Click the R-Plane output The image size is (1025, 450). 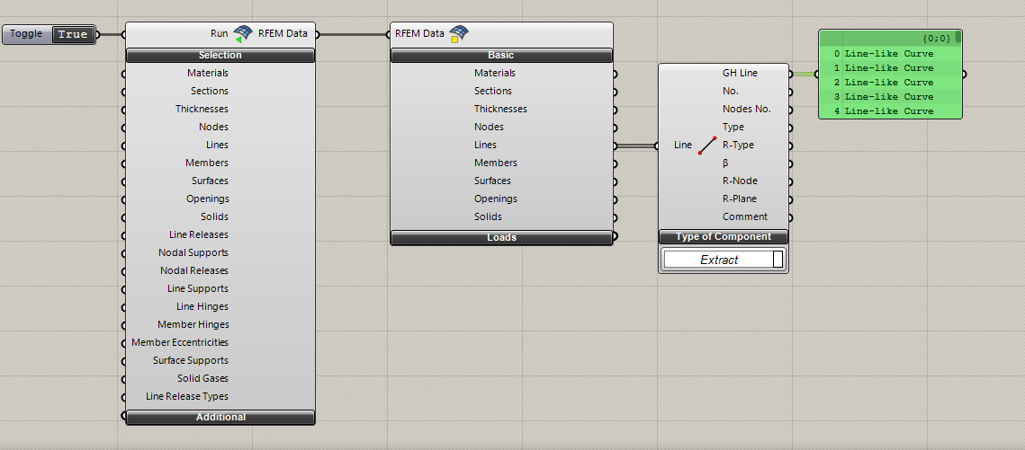pyautogui.click(x=740, y=199)
